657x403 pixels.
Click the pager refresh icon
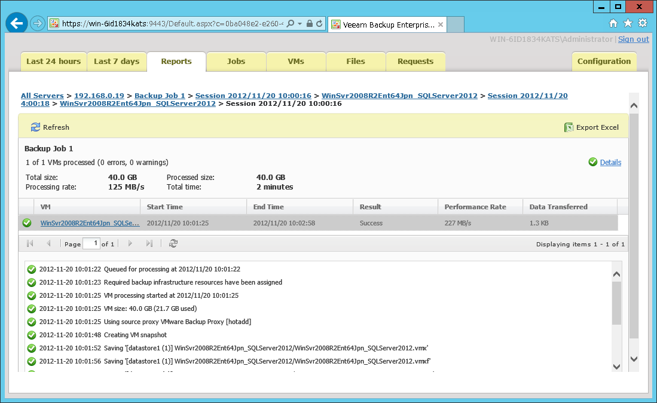pyautogui.click(x=173, y=243)
